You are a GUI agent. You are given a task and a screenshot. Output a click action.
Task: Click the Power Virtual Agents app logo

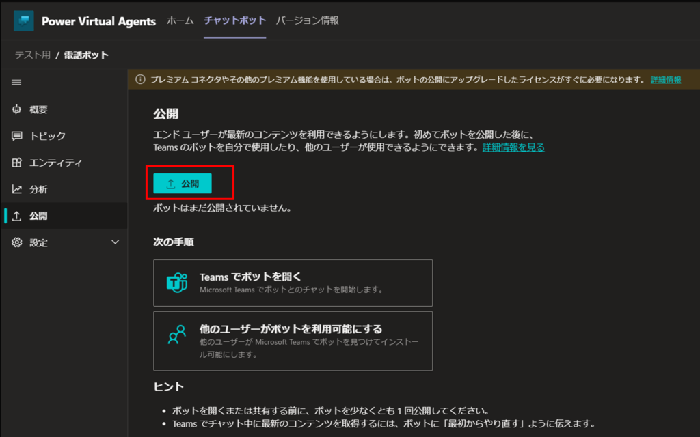pyautogui.click(x=24, y=20)
